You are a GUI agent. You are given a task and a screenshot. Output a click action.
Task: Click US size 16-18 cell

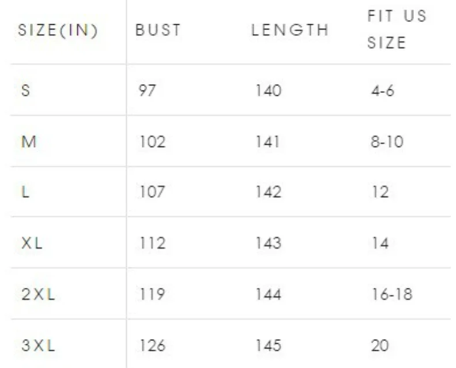tap(393, 294)
